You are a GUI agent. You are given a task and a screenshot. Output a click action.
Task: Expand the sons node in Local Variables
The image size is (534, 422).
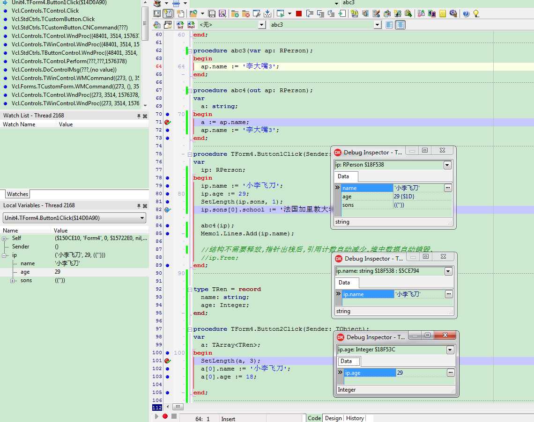[x=13, y=281]
